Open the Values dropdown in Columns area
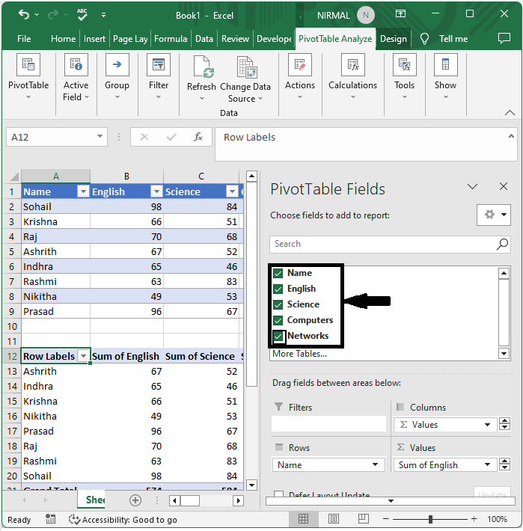 [x=487, y=425]
